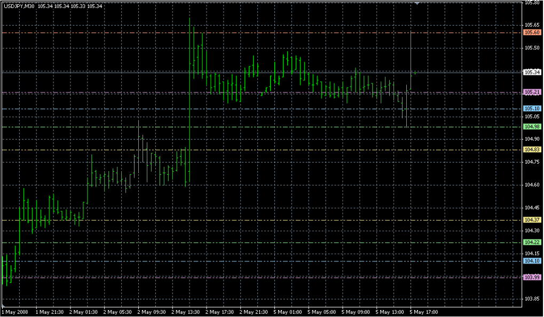
Task: Select the 5 May 01:00 time label
Action: 288,312
